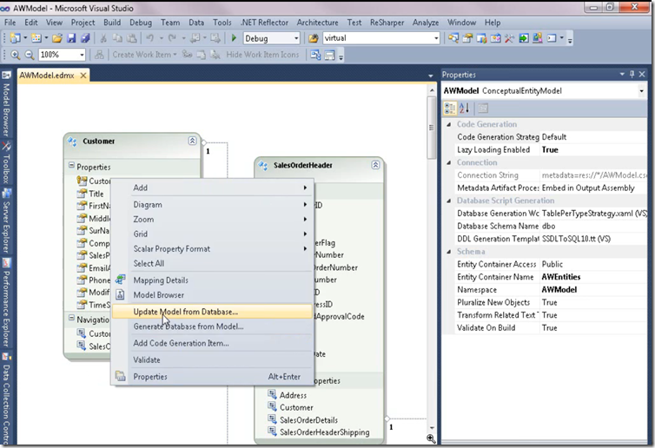
Task: Collapse the Schema category
Action: point(449,252)
